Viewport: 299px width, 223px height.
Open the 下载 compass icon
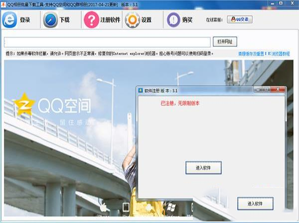click(50, 20)
